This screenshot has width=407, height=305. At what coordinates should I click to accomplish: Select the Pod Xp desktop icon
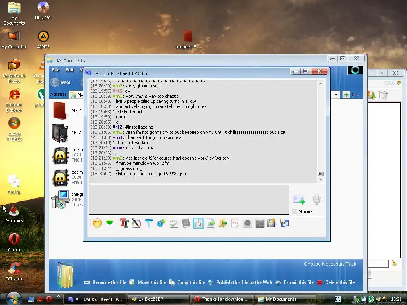(x=14, y=184)
